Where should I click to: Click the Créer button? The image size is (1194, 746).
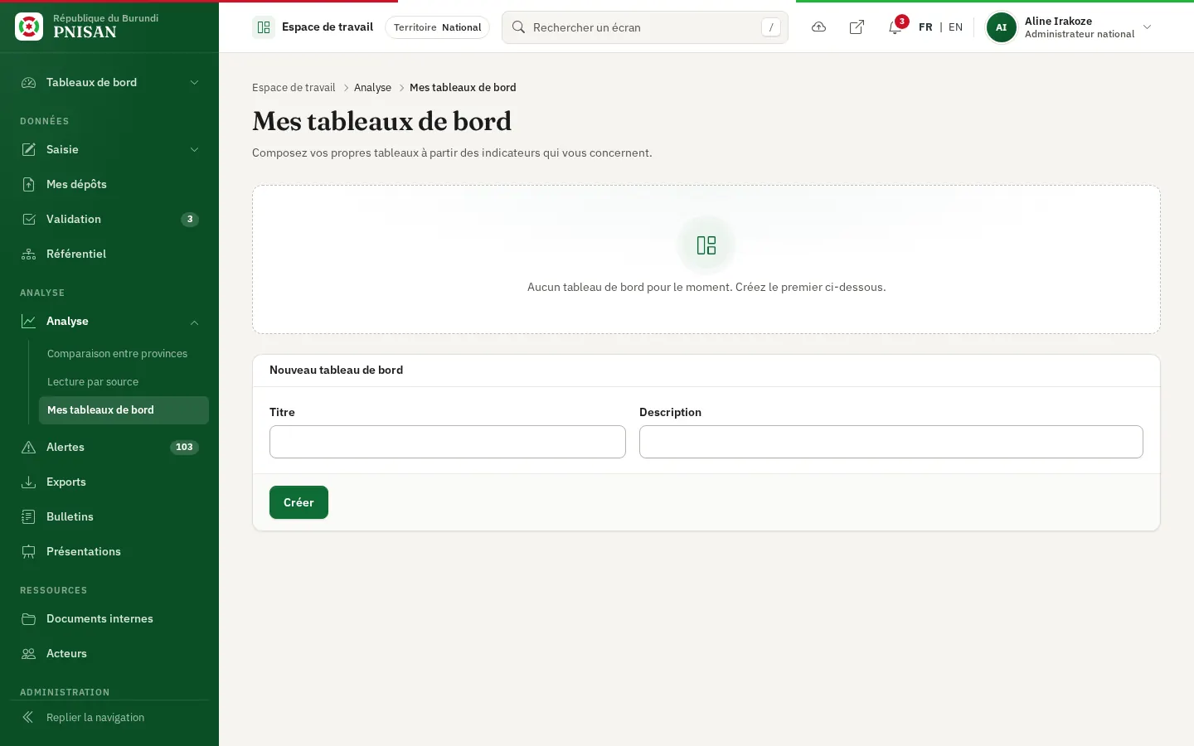pyautogui.click(x=298, y=502)
